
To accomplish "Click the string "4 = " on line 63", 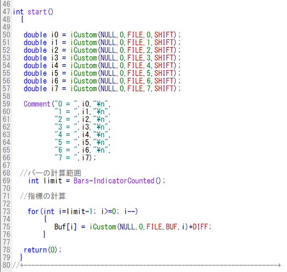I will tap(66, 135).
